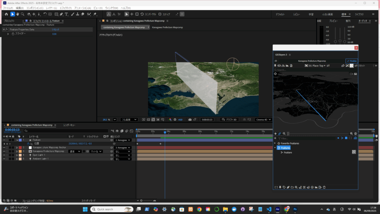380x214 pixels.
Task: Hide the Spot Light 1 layer
Action: (x=4, y=155)
